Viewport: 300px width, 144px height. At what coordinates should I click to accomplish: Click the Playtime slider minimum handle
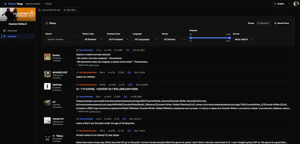[x=190, y=38]
